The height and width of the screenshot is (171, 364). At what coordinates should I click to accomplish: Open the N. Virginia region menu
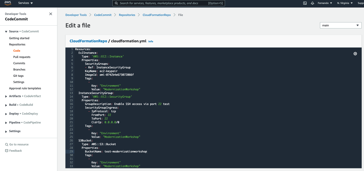coord(345,3)
